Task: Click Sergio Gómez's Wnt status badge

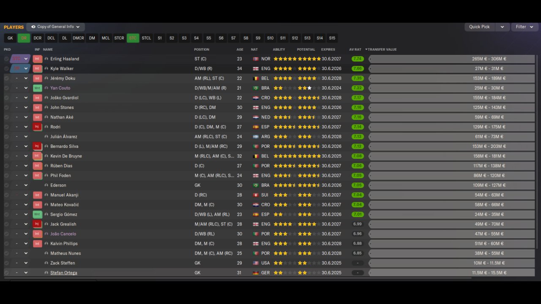Action: (x=37, y=214)
